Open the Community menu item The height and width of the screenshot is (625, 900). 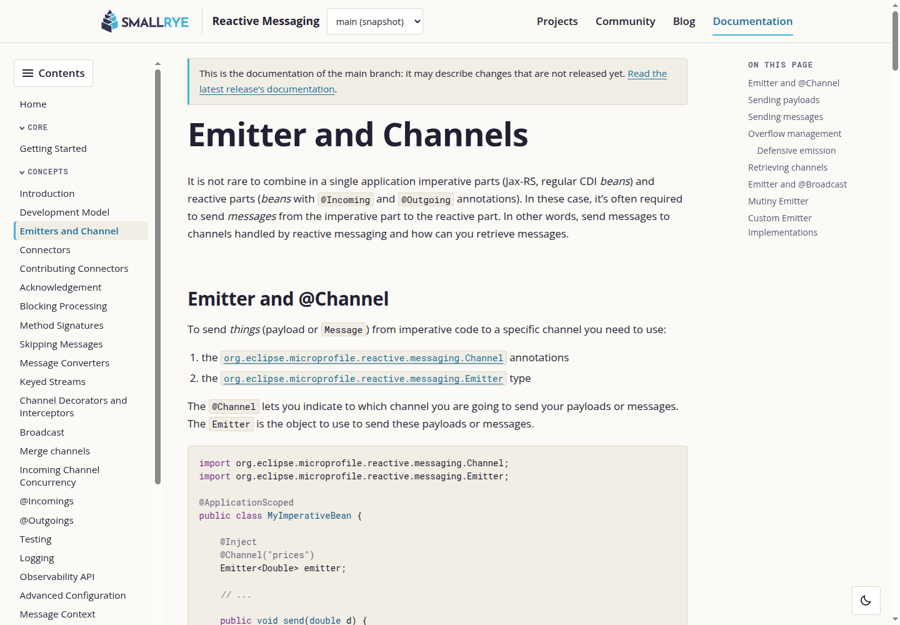625,21
